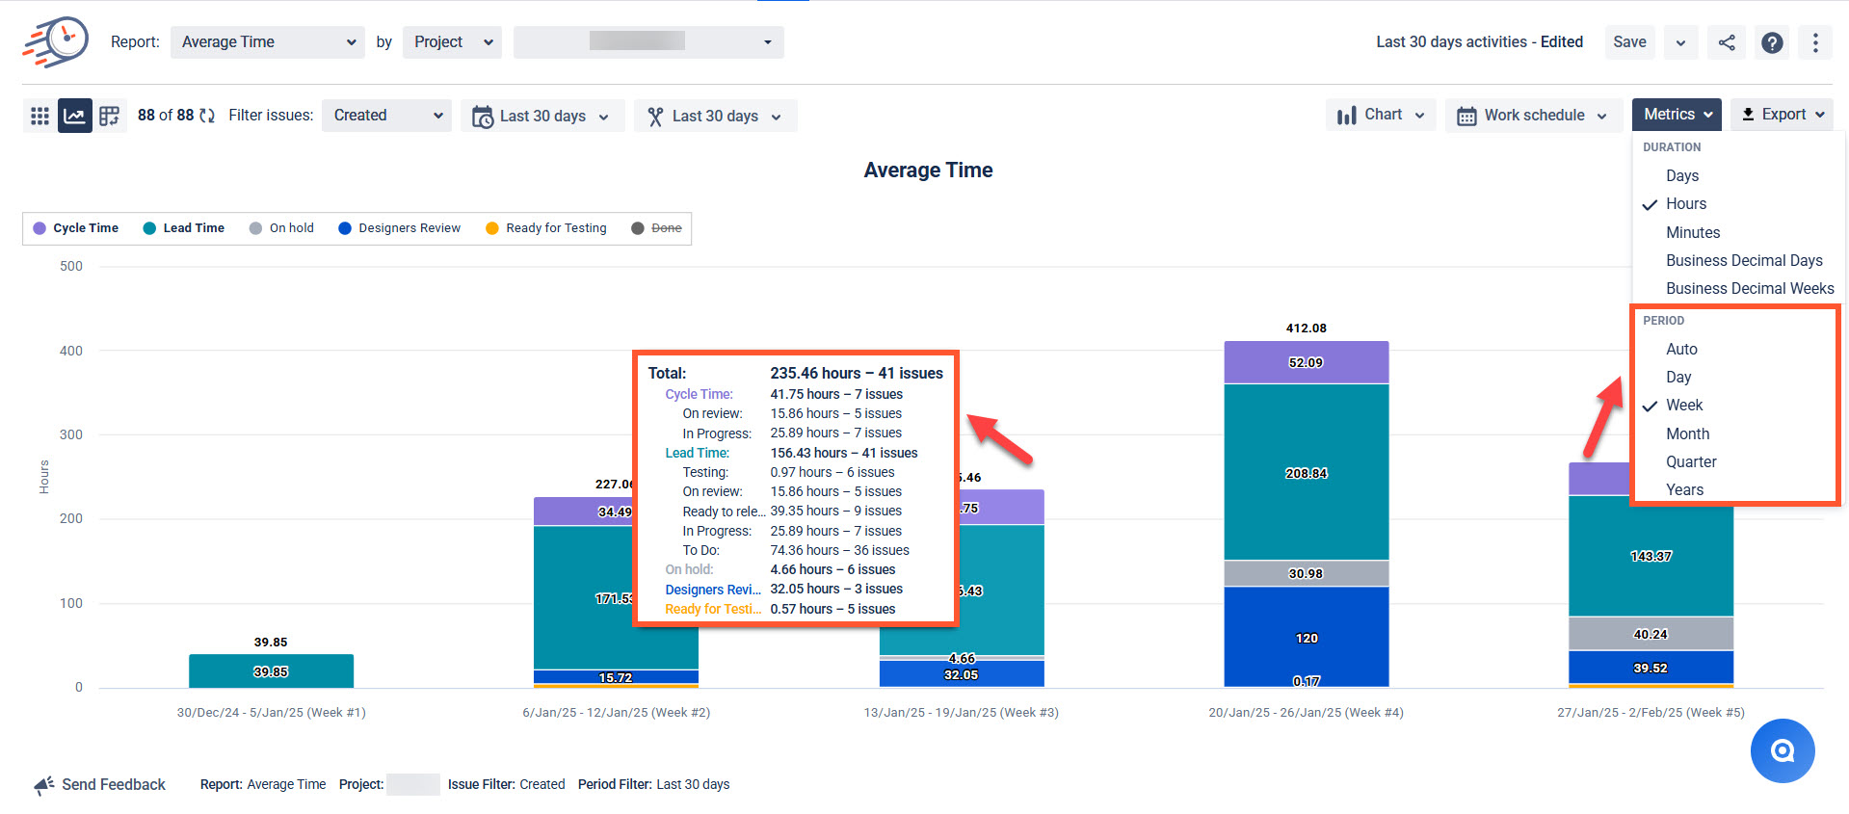
Task: Expand the Save options arrow
Action: point(1680,42)
